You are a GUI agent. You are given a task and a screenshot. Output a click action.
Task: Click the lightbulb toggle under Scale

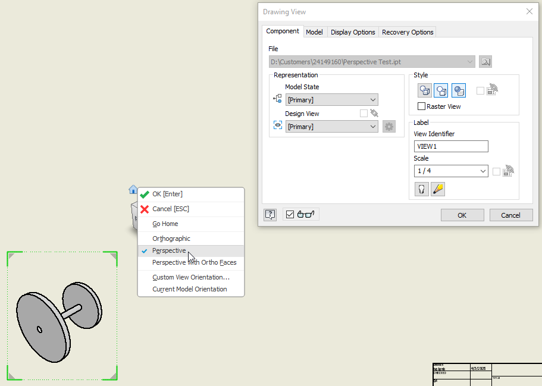coord(421,189)
